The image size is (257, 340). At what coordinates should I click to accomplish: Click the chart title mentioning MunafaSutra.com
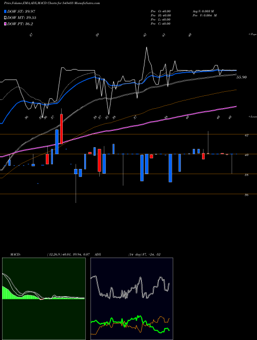point(52,4)
